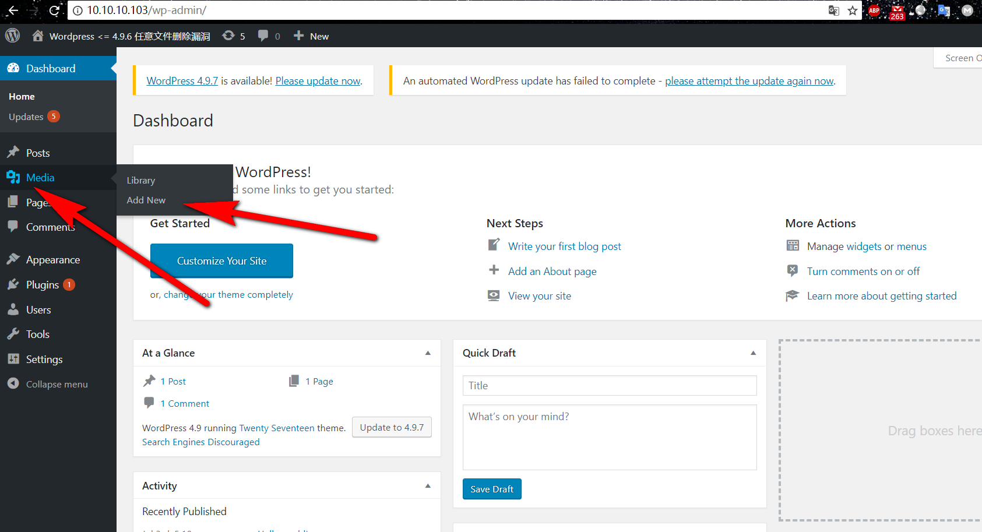This screenshot has width=982, height=532.
Task: Bookmark the page using the star icon
Action: point(853,10)
